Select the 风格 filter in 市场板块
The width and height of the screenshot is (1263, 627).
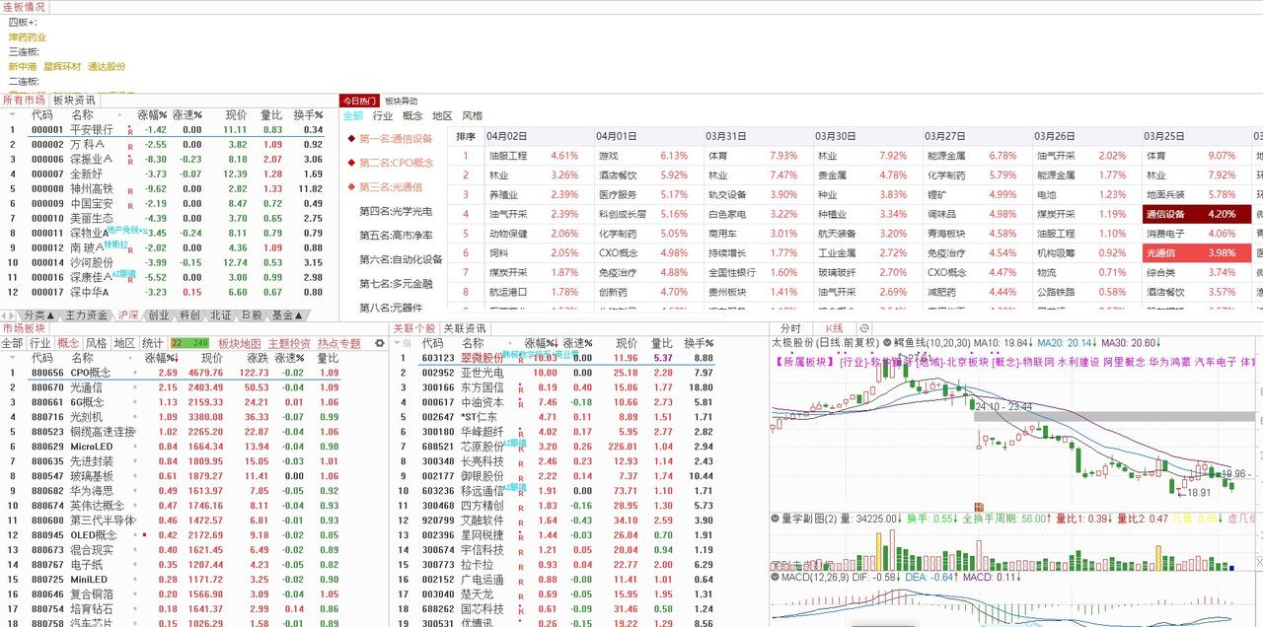(x=96, y=343)
